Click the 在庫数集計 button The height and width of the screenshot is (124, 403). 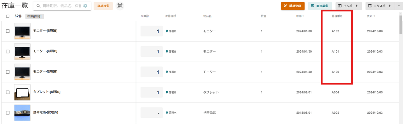coord(35,16)
